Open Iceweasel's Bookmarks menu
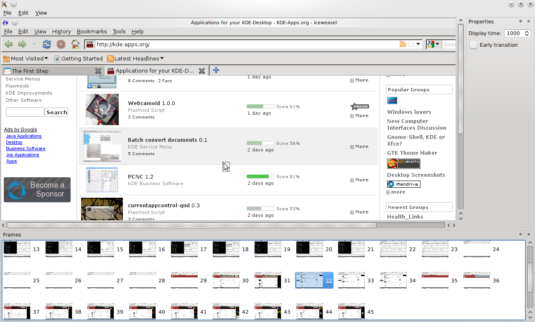 (x=92, y=31)
